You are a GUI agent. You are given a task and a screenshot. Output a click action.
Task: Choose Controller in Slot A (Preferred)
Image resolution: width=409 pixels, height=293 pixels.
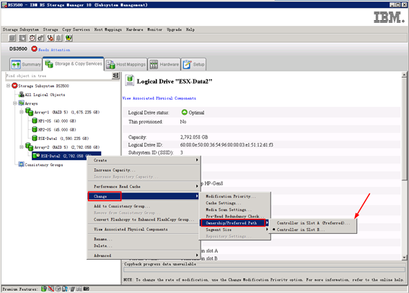click(x=313, y=223)
